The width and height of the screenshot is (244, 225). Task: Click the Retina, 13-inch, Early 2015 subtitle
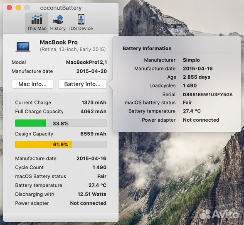(73, 50)
